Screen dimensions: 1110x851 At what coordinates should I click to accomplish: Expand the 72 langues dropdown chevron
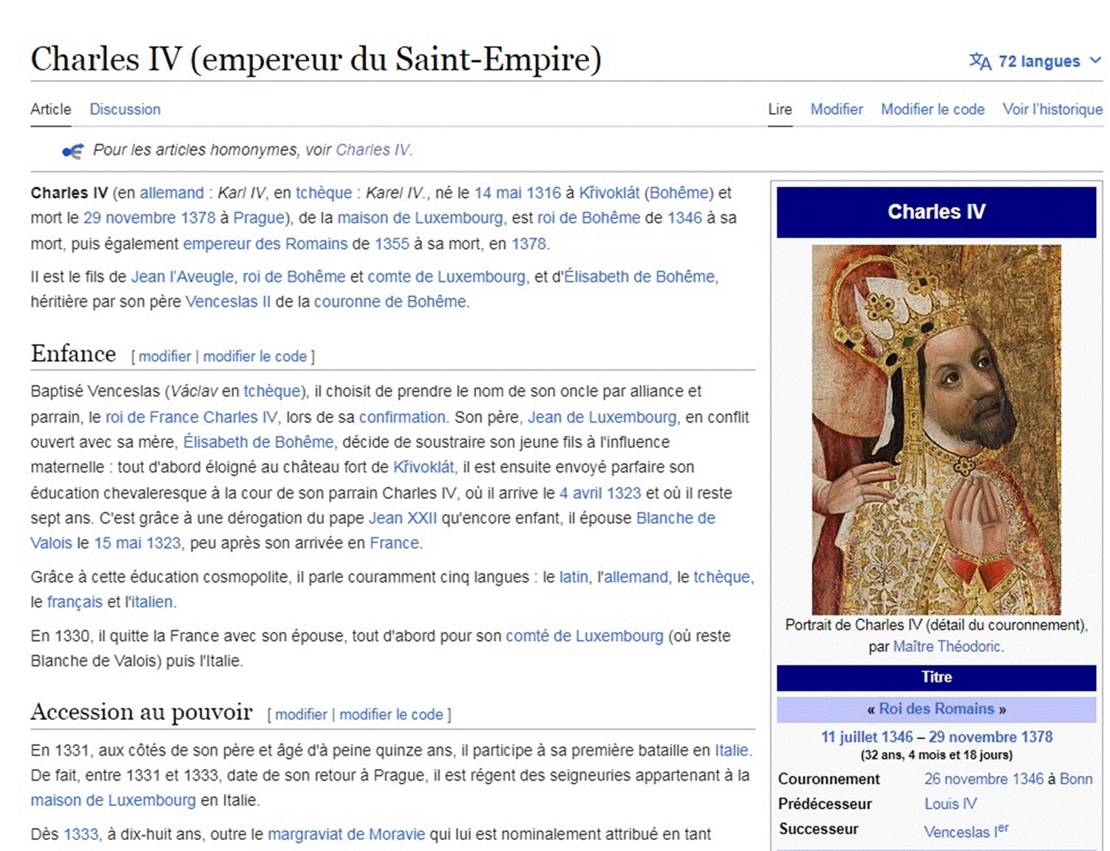point(1095,61)
